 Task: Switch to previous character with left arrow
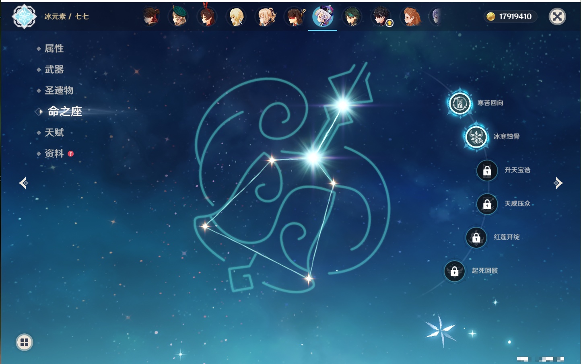[23, 183]
